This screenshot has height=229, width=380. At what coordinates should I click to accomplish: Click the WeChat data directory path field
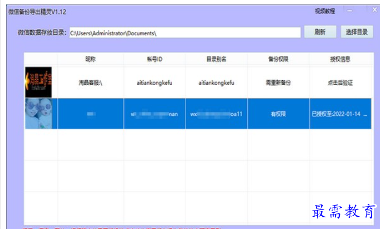tap(185, 33)
